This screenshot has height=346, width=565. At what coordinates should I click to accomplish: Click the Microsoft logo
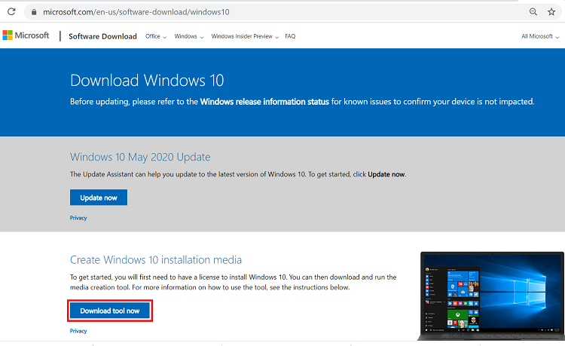click(26, 35)
